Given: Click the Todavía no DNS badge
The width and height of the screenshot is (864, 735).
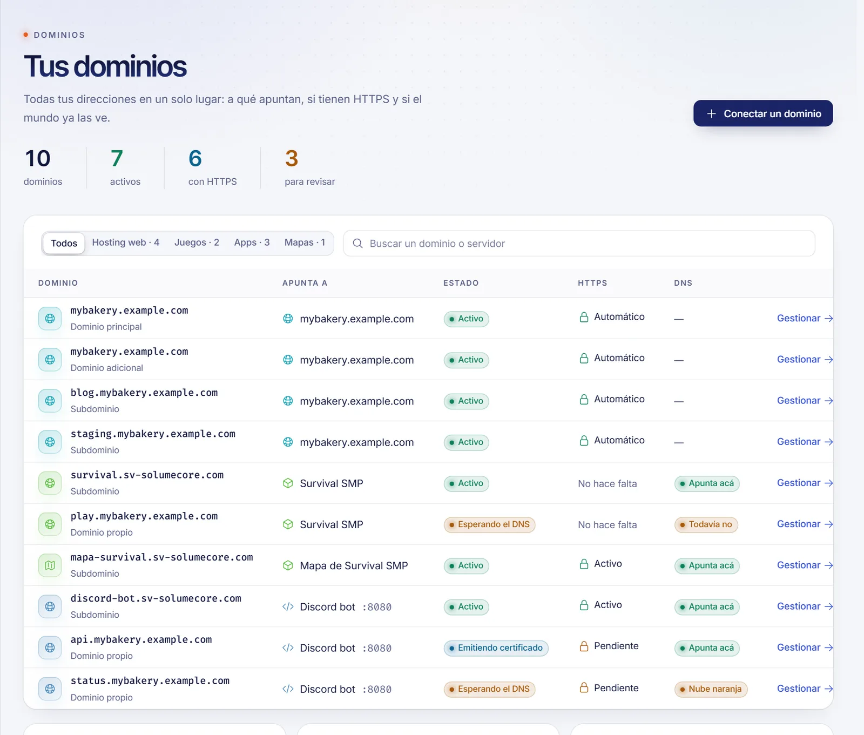Looking at the screenshot, I should tap(706, 524).
